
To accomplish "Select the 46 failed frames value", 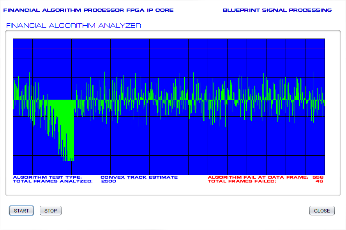I will [320, 181].
